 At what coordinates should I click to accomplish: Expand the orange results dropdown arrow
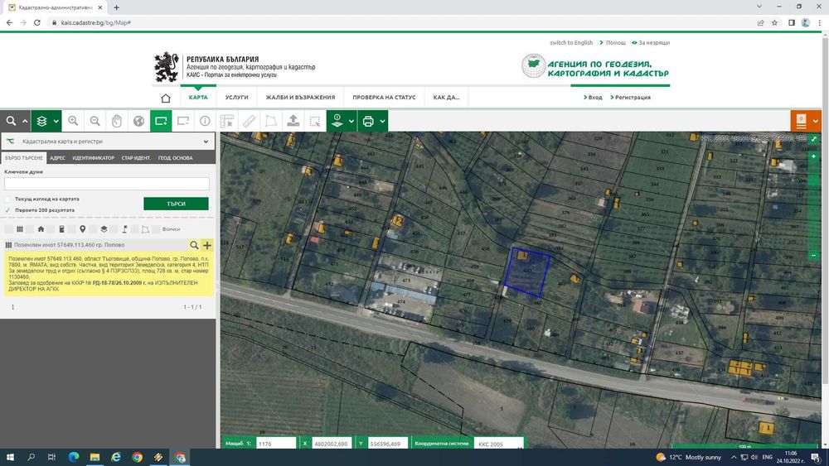point(815,121)
